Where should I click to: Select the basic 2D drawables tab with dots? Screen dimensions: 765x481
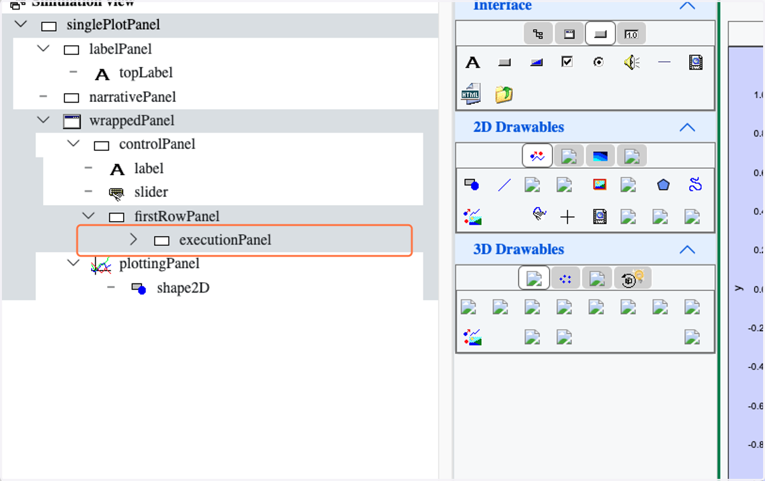tap(537, 155)
